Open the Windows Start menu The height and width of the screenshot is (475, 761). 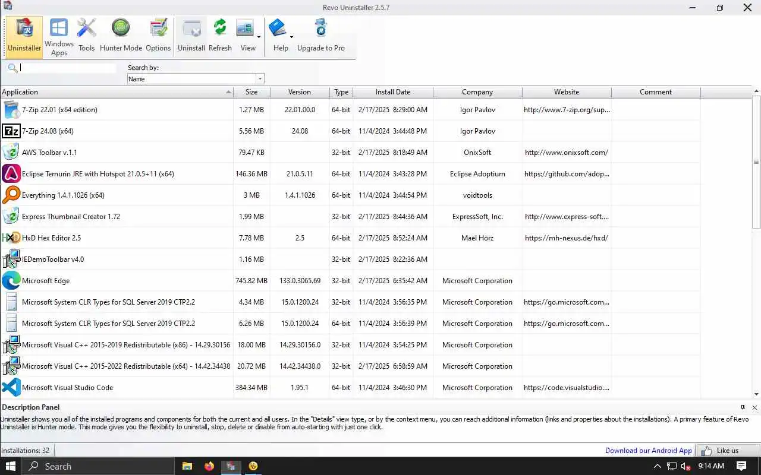(11, 466)
